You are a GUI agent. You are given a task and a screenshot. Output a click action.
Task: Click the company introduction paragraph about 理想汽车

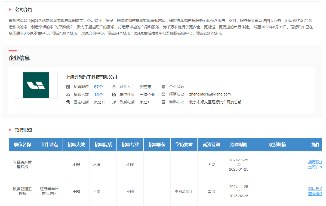161,27
